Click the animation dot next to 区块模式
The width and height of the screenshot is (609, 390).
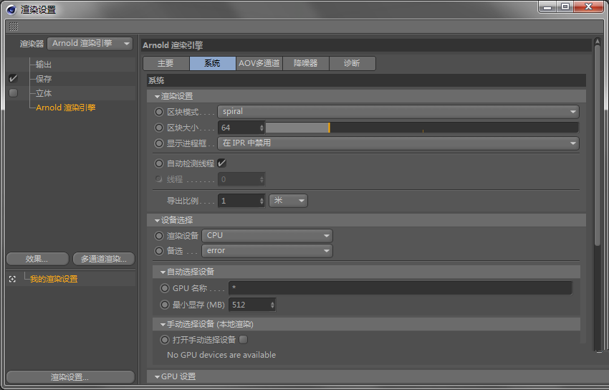(159, 112)
